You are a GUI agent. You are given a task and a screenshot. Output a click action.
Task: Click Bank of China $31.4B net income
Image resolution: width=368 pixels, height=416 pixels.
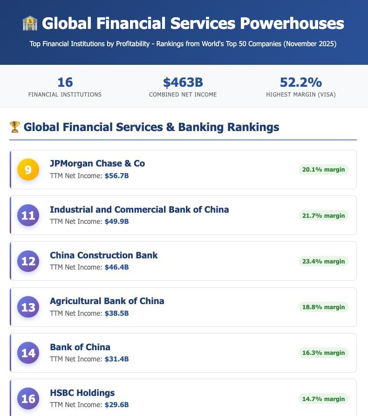point(116,359)
